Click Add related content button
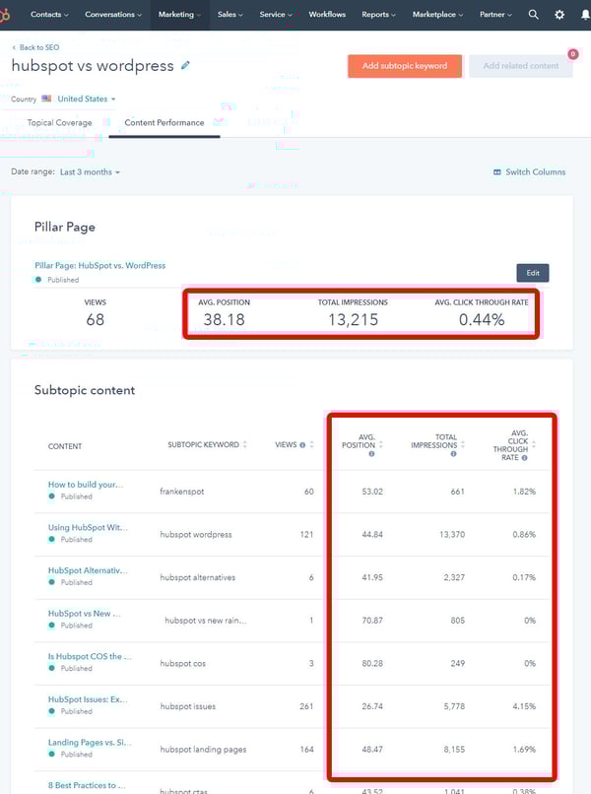Viewport: 591px width, 794px height. tap(521, 66)
